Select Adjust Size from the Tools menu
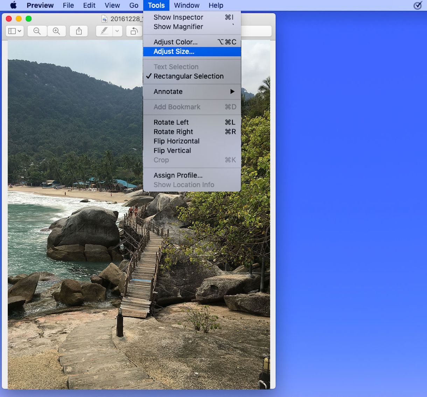 tap(174, 51)
